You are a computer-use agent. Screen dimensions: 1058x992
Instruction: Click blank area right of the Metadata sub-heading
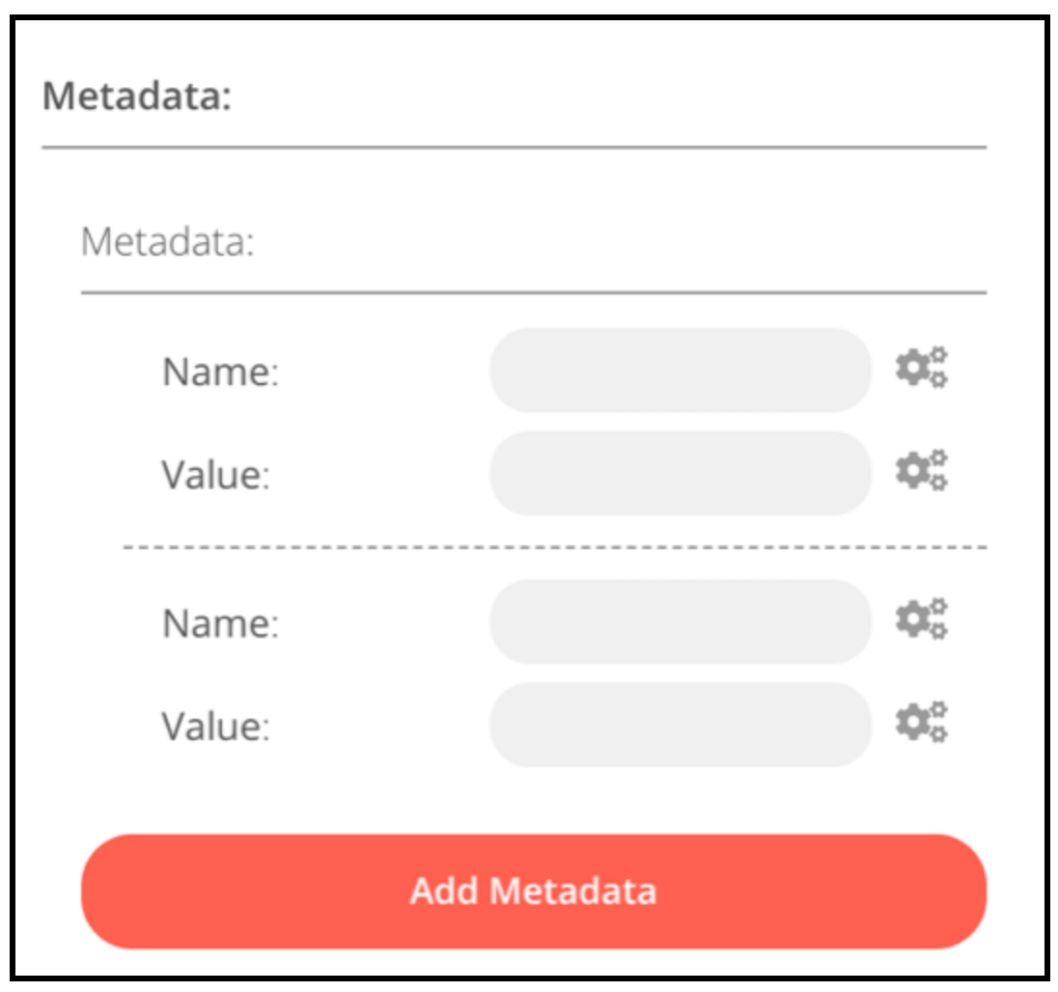point(618,242)
